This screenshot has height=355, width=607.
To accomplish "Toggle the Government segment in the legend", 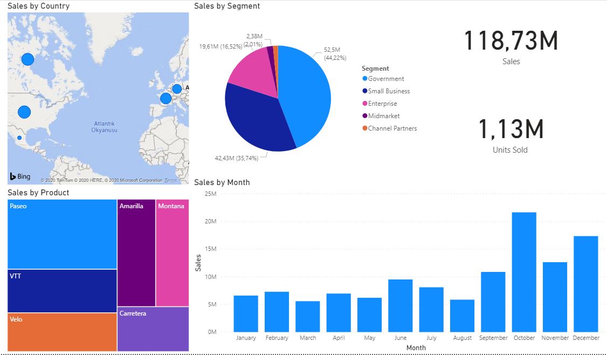I will pyautogui.click(x=386, y=78).
